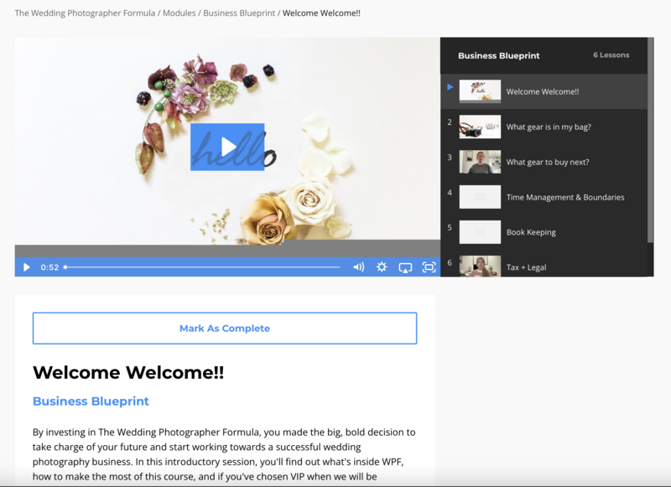Open lesson What gear to buy next?
The width and height of the screenshot is (671, 487).
[x=544, y=162]
